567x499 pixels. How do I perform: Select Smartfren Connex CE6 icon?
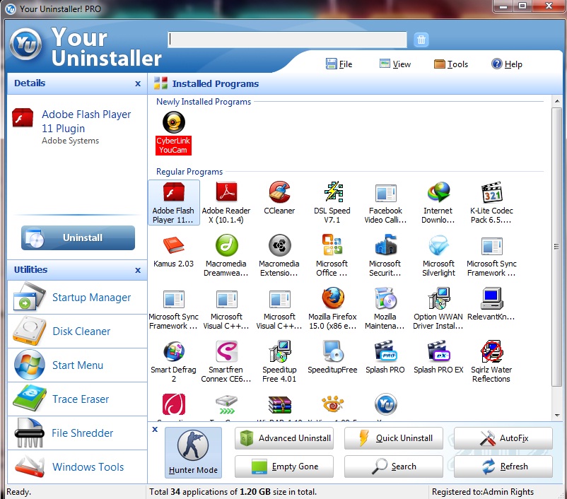click(x=226, y=351)
